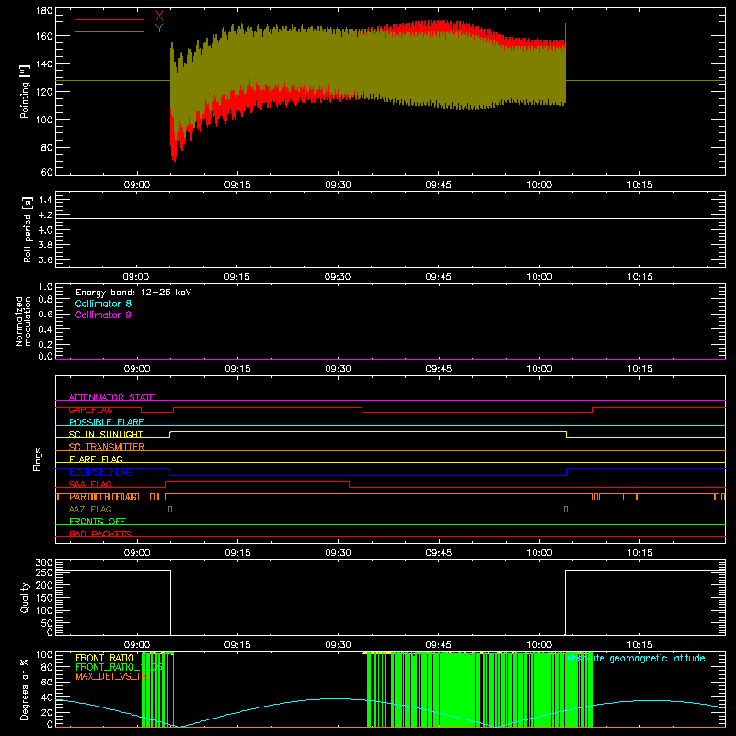Click the orange 'MAX_DET_VS_TOT' legend label

[113, 676]
